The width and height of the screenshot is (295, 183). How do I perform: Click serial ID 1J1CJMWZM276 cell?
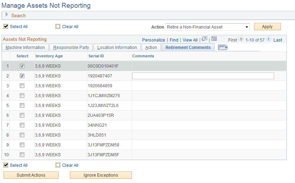point(104,95)
